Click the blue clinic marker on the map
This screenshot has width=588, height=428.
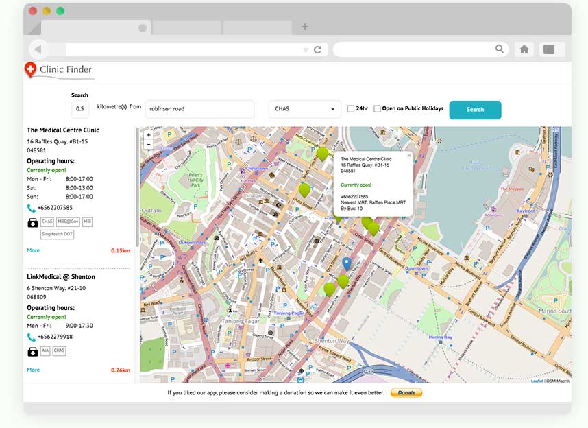(346, 263)
